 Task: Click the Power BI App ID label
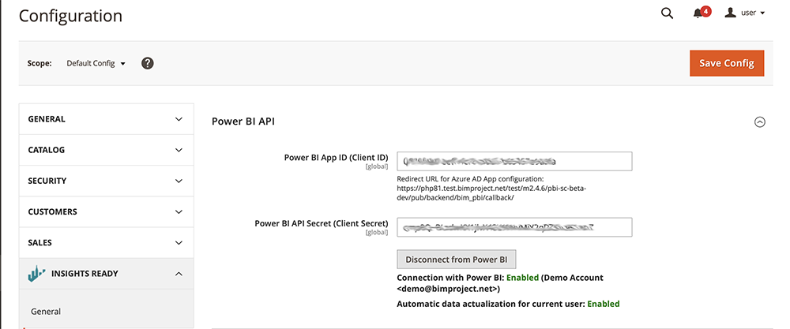click(x=336, y=157)
